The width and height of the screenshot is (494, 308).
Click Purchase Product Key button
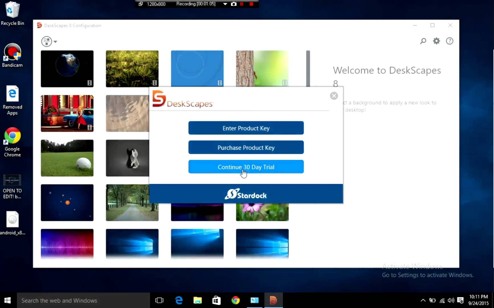246,147
